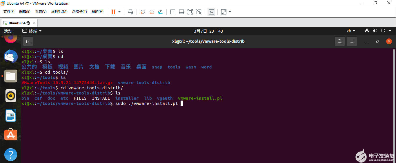The width and height of the screenshot is (396, 163).
Task: Click the INSTALL file name in listing
Action: pyautogui.click(x=101, y=98)
